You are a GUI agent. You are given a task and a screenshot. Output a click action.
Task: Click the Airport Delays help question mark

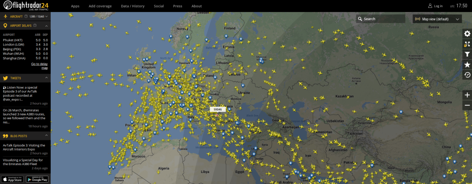click(35, 26)
